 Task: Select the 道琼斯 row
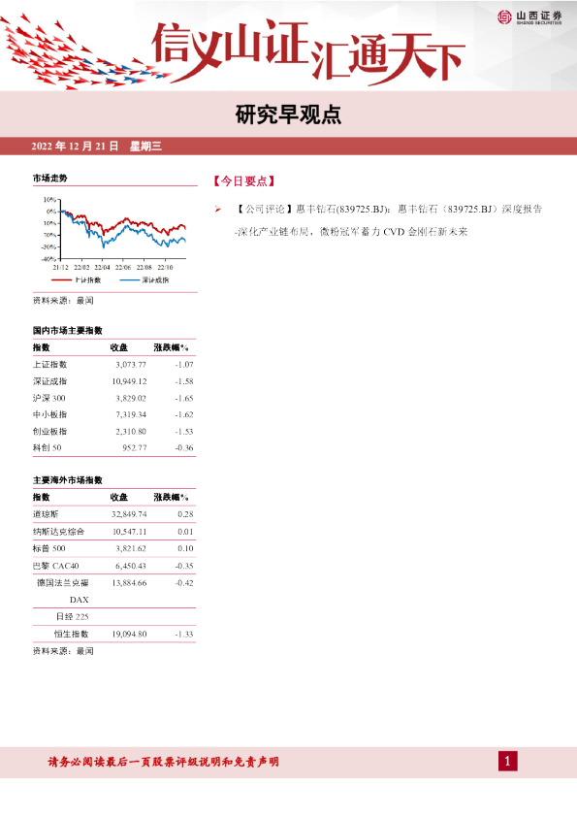point(114,514)
